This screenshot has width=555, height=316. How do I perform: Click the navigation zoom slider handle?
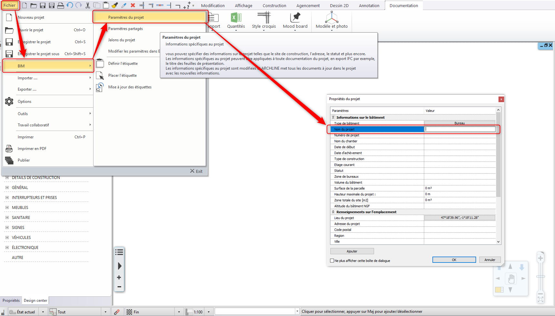pyautogui.click(x=540, y=277)
